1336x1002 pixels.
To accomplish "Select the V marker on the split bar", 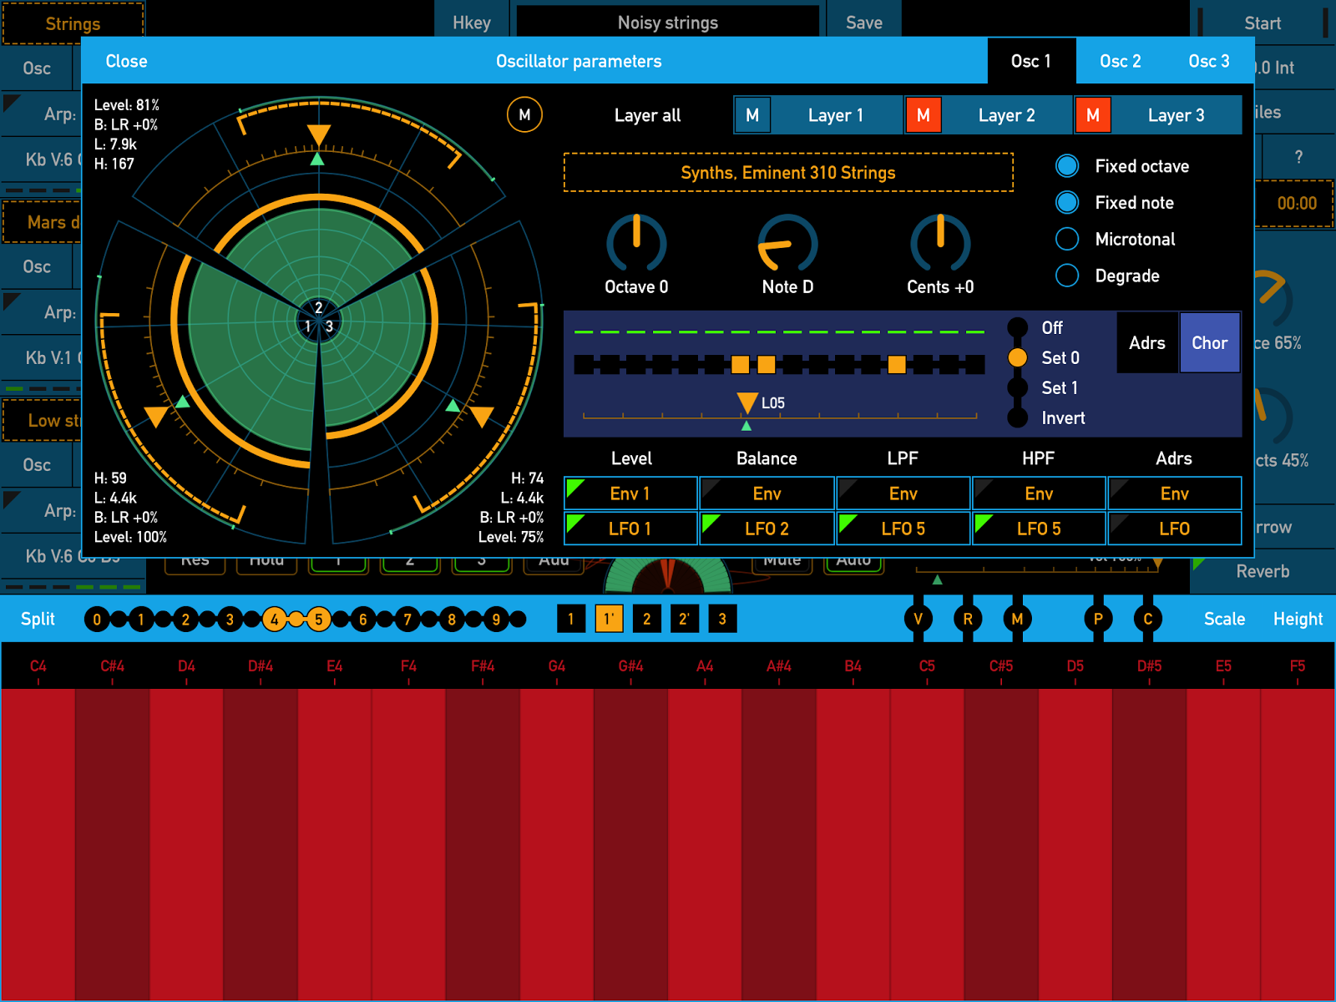I will tap(919, 619).
